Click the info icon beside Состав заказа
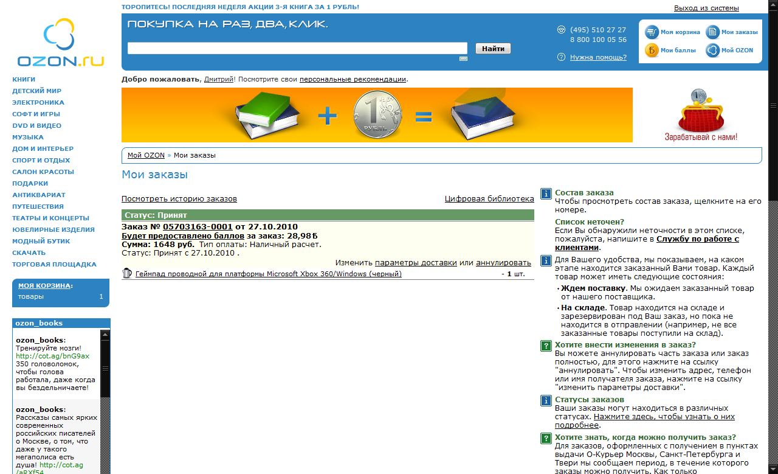Viewport: 778px width, 474px height. point(546,193)
